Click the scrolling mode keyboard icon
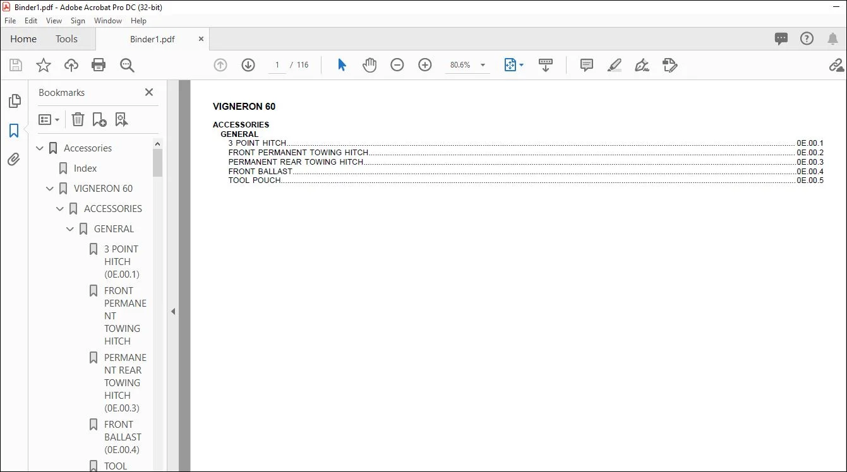 pos(546,65)
